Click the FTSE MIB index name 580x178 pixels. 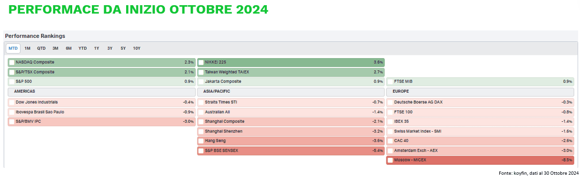[x=404, y=82]
